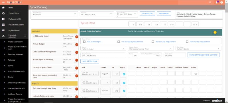The image size is (228, 103).
Task: Collapse the Projects & Allocation section
Action: [25, 36]
